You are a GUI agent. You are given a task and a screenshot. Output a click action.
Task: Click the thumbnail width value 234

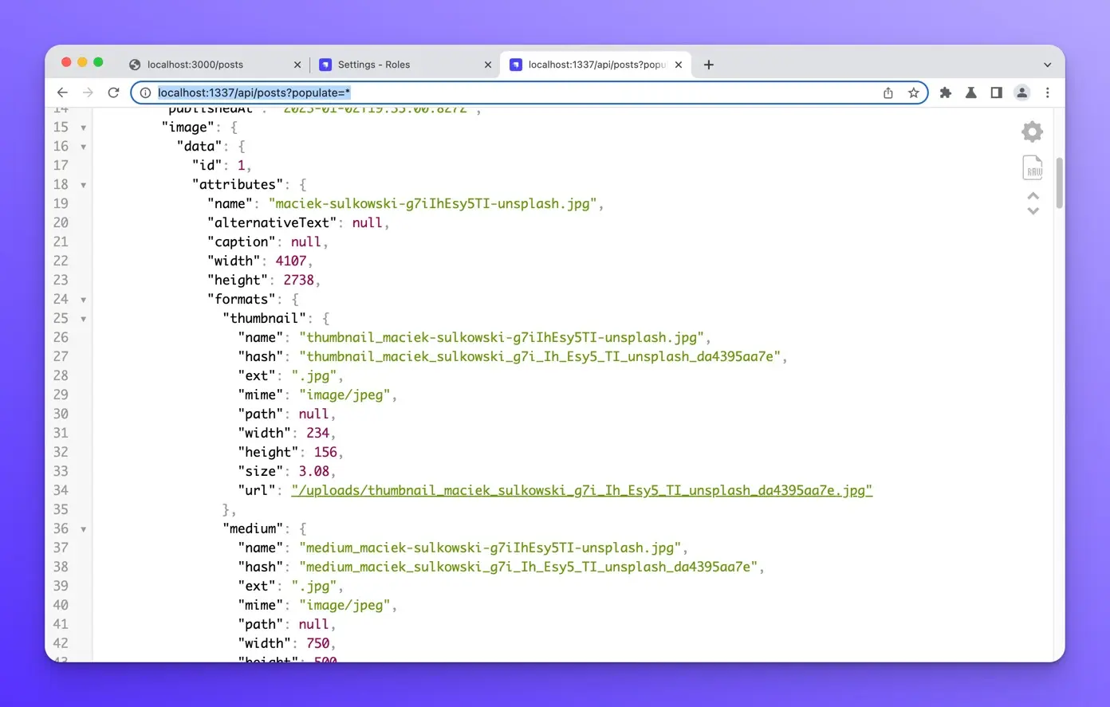click(x=317, y=433)
